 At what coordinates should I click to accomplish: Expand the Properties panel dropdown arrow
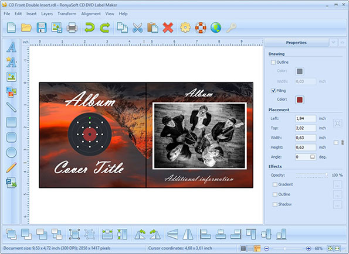(x=333, y=42)
